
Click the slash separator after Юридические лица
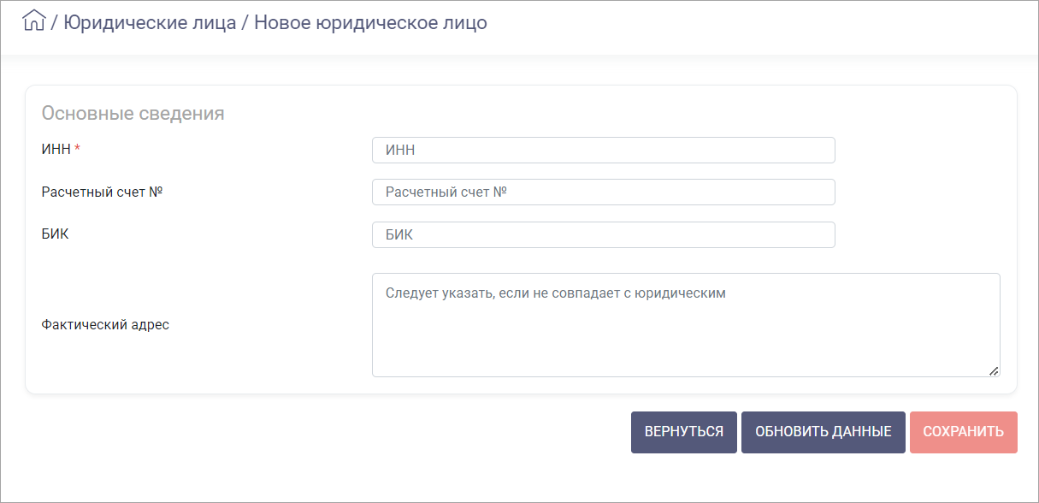click(x=245, y=22)
